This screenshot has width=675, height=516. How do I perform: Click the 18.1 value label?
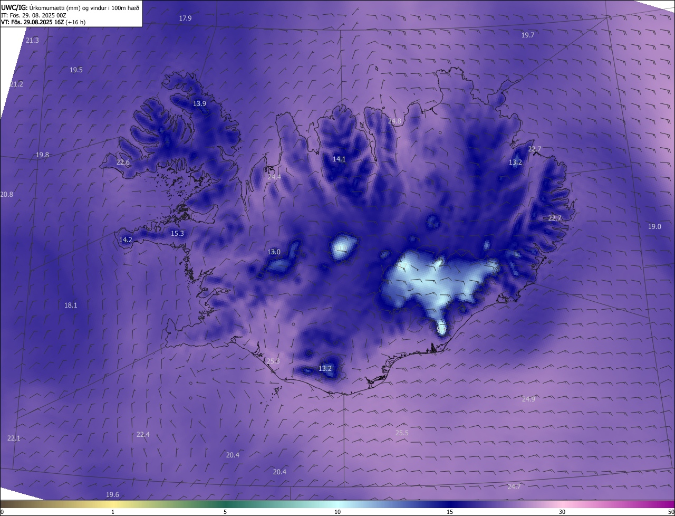click(x=71, y=305)
